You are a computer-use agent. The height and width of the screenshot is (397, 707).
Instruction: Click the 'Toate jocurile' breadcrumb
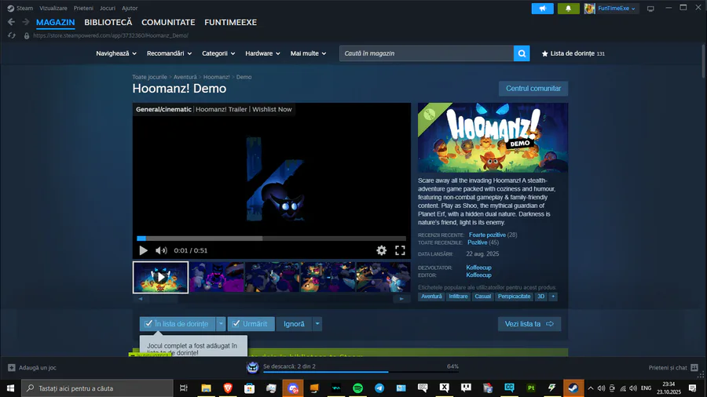coord(149,77)
